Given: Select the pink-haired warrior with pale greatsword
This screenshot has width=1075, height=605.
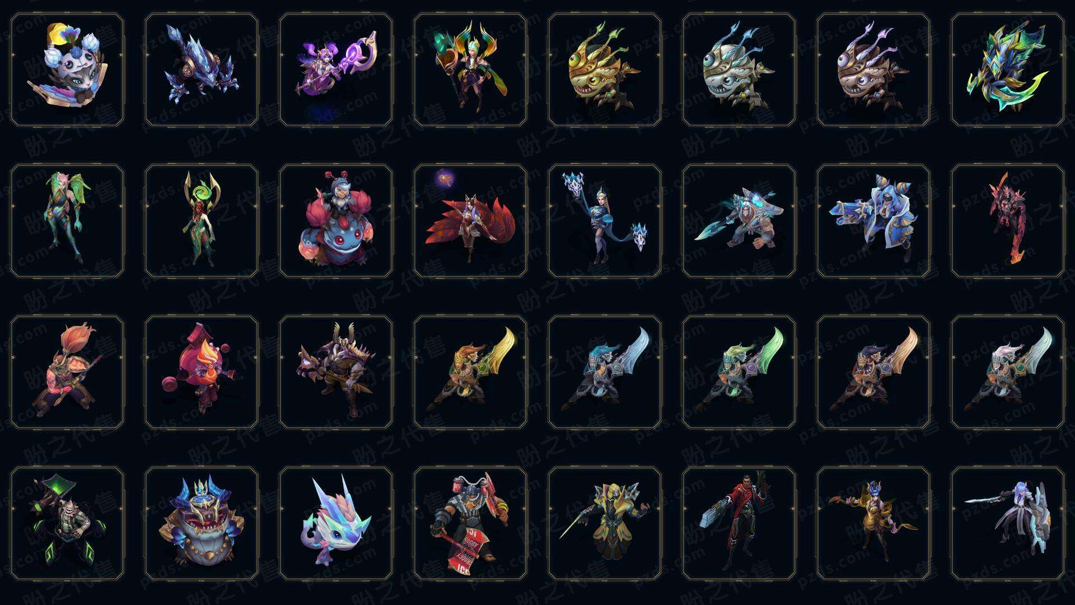Looking at the screenshot, I should point(1008,372).
